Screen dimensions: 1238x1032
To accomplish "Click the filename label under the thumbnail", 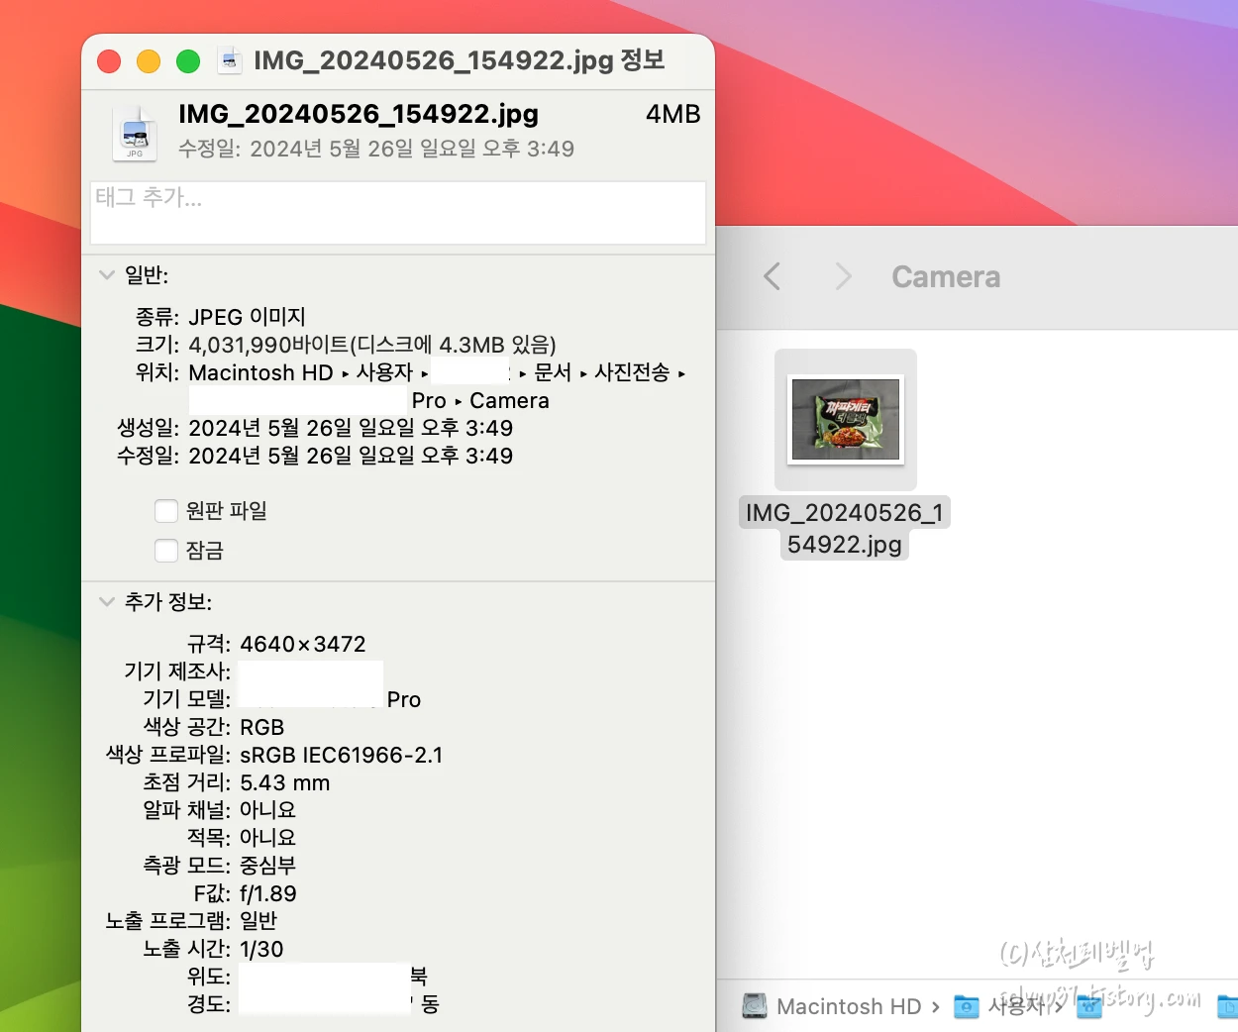I will (x=845, y=528).
